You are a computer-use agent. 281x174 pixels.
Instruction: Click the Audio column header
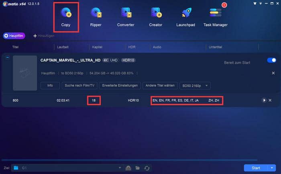[x=157, y=47]
